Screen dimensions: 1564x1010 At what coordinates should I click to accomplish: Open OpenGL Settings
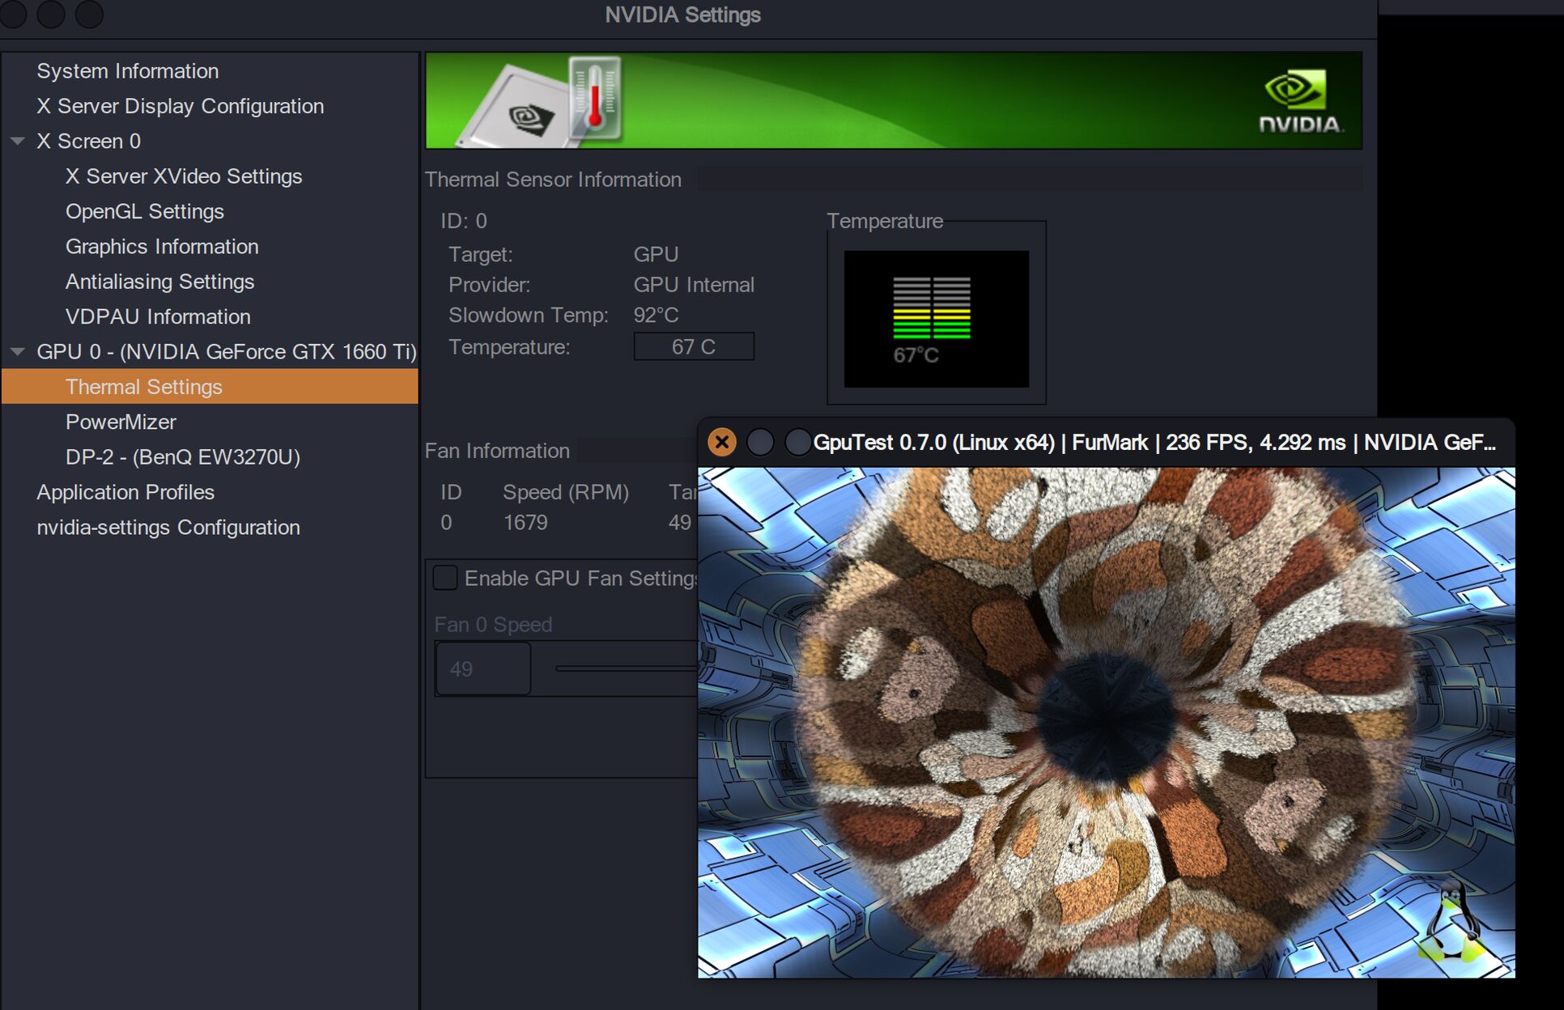pos(144,211)
